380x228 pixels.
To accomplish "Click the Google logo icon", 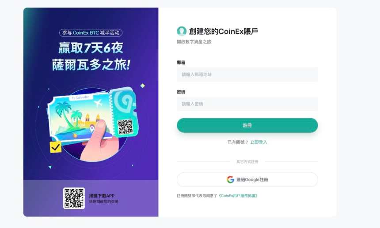I will (x=230, y=179).
